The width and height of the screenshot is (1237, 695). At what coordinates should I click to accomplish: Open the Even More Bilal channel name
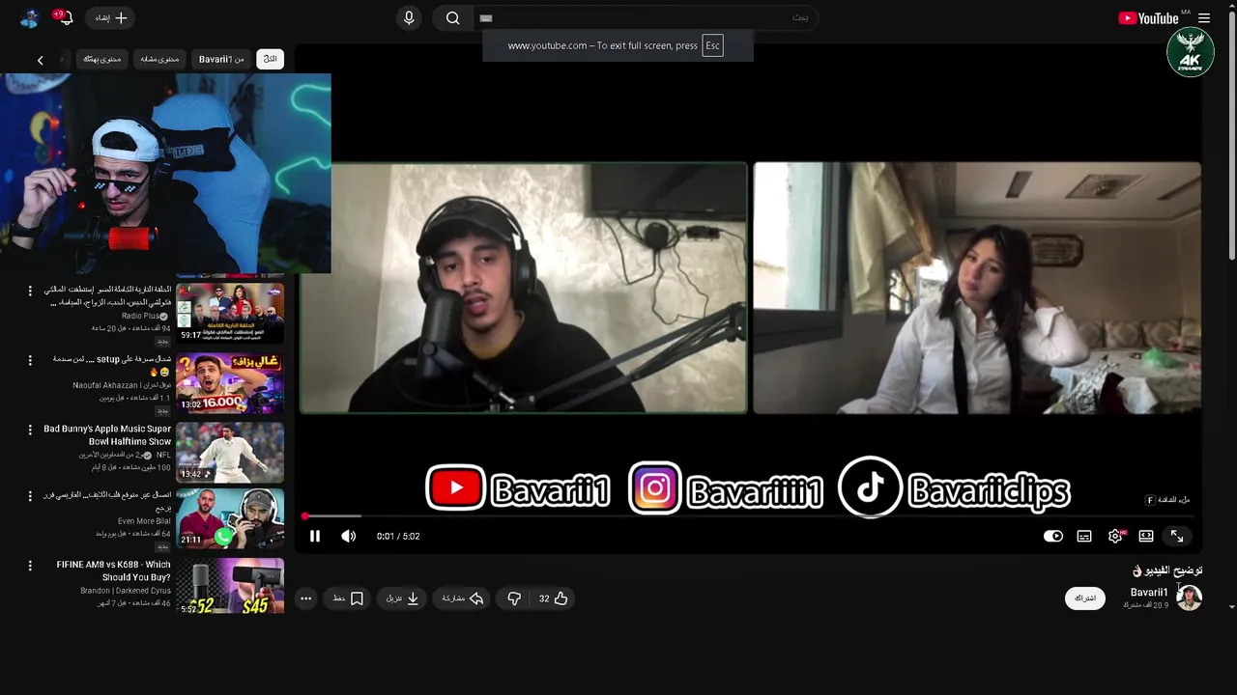click(144, 521)
